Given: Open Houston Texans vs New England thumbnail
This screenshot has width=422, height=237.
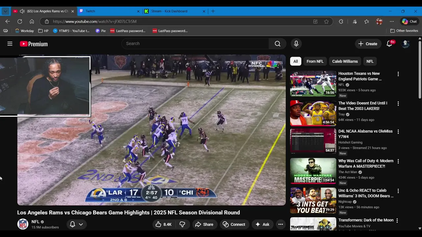Looking at the screenshot, I should 313,84.
